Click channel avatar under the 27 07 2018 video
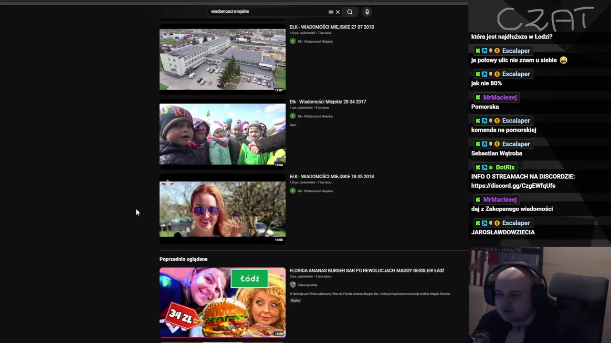The height and width of the screenshot is (343, 611). 293,41
